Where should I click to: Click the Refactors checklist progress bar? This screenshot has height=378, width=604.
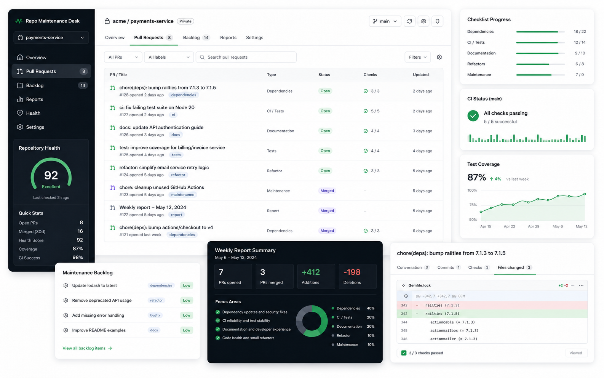point(540,64)
